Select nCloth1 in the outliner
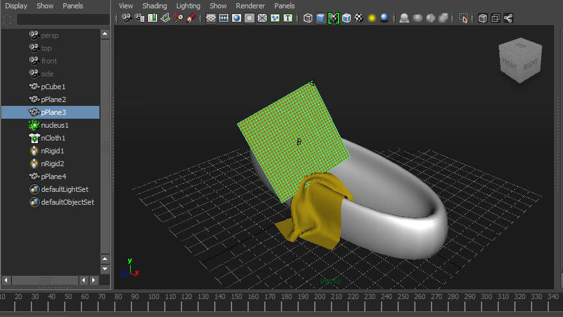This screenshot has height=317, width=563. tap(53, 138)
